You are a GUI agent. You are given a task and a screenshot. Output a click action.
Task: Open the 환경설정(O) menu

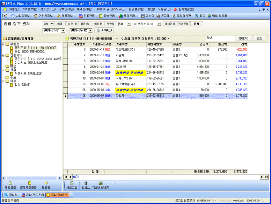(x=136, y=9)
